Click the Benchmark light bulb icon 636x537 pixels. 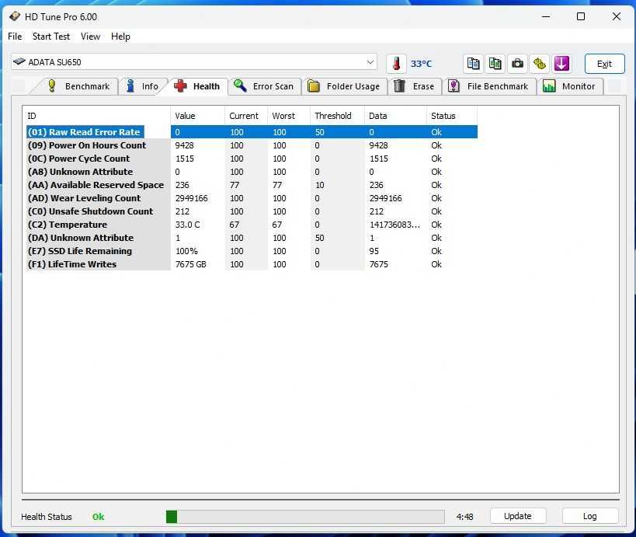[52, 85]
